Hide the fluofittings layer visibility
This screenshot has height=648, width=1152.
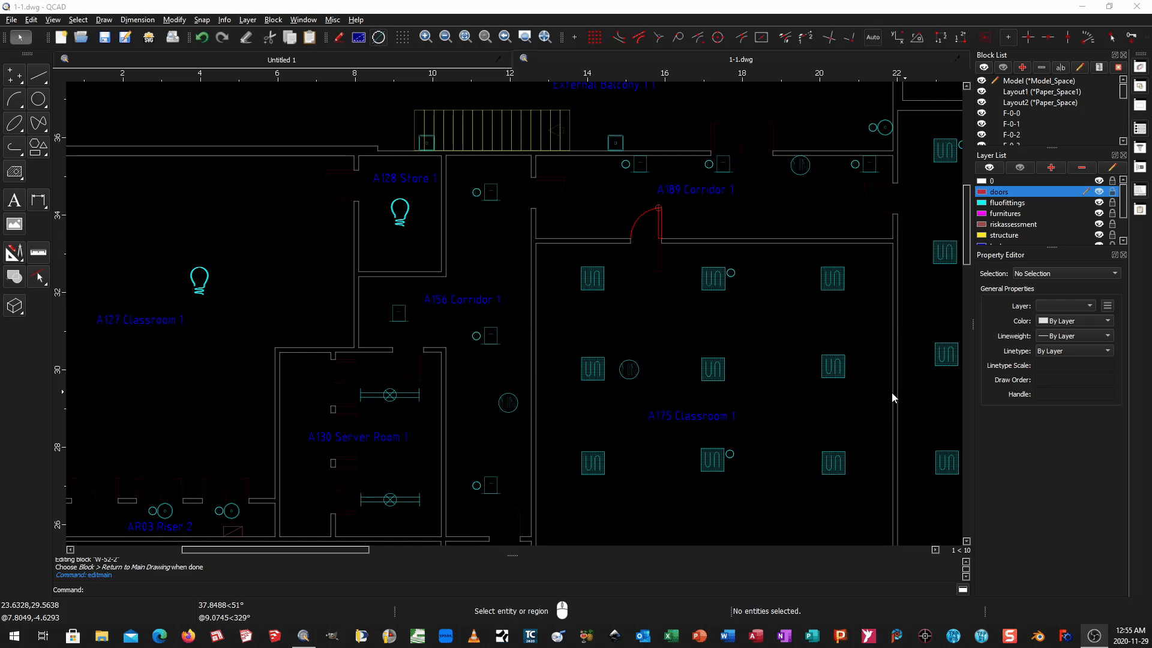tap(1099, 203)
